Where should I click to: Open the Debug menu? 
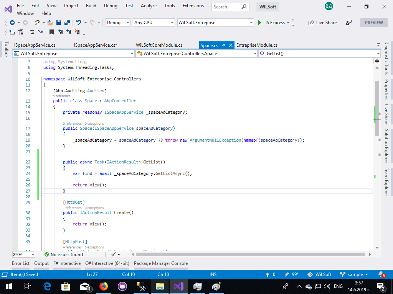pos(111,6)
